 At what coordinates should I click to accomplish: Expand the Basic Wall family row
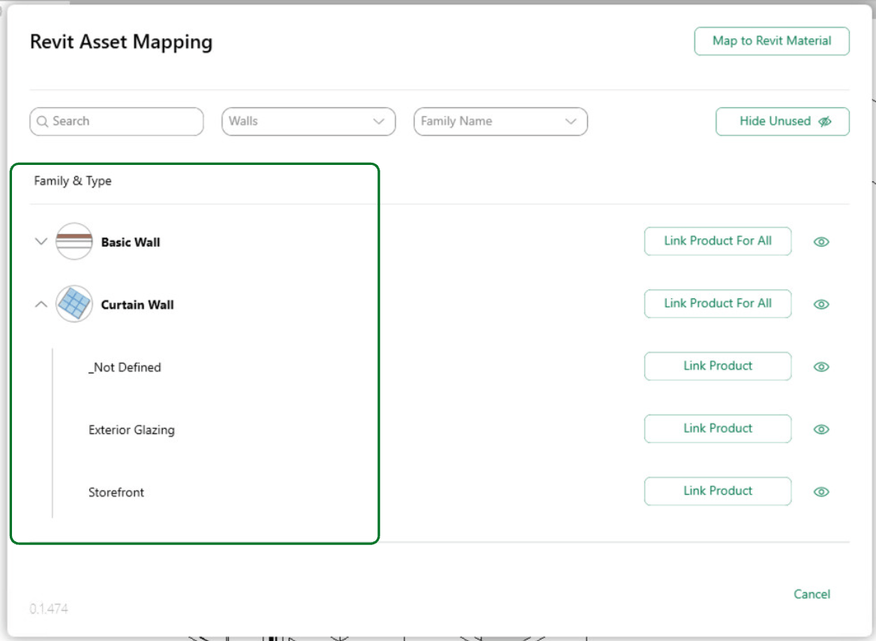point(40,241)
